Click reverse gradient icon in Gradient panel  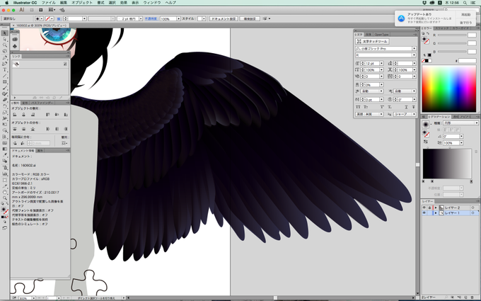coord(425,142)
